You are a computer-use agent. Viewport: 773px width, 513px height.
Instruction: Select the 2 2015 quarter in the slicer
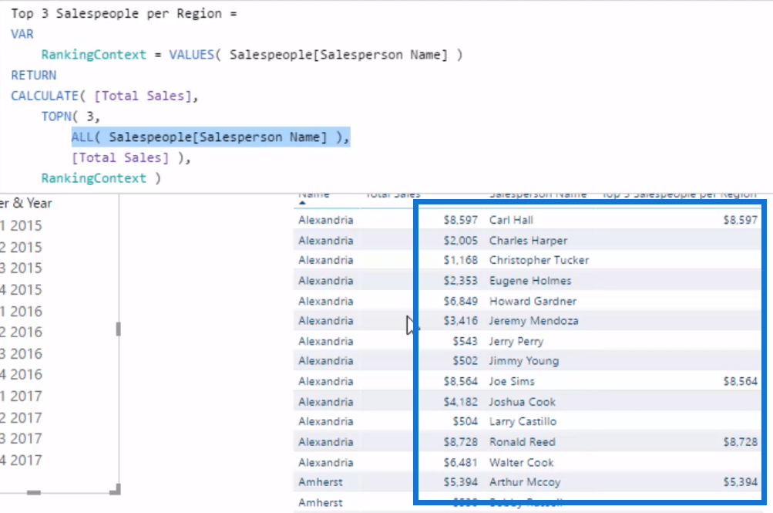click(x=22, y=247)
